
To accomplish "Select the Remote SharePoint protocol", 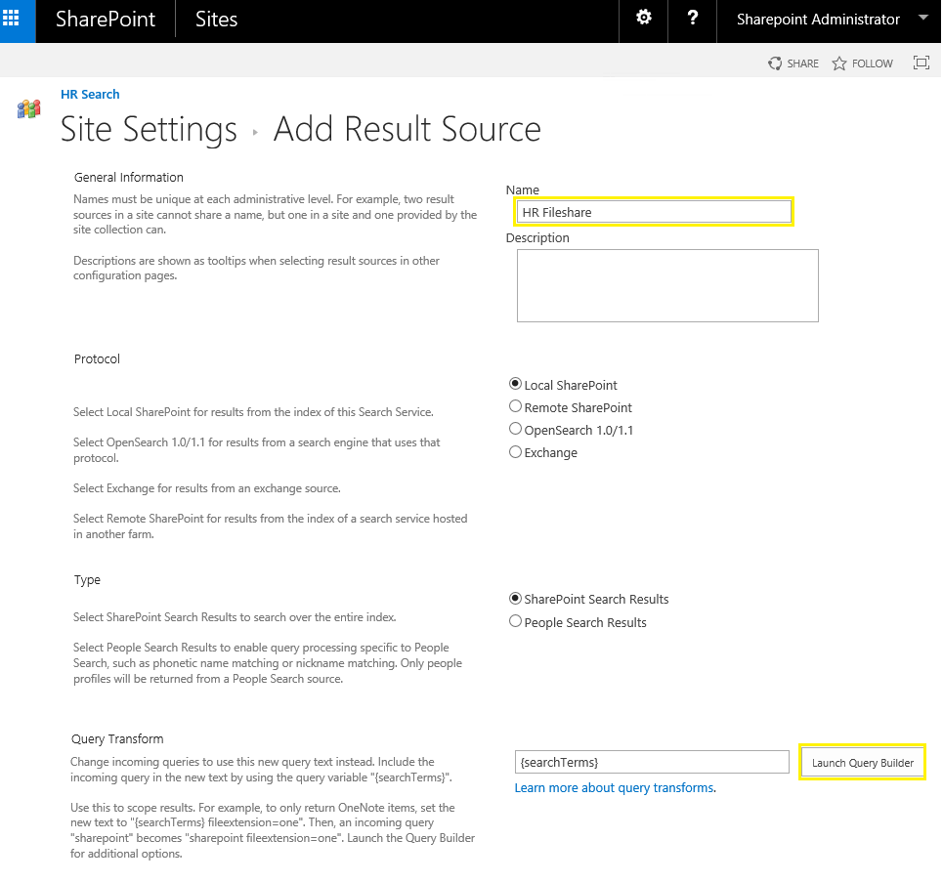I will 515,406.
